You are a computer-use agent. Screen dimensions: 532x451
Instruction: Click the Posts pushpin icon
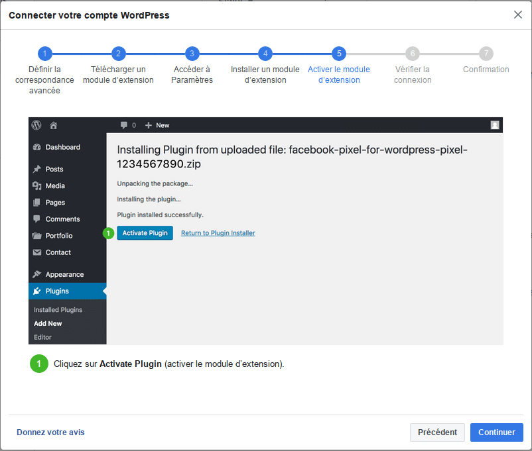[36, 169]
